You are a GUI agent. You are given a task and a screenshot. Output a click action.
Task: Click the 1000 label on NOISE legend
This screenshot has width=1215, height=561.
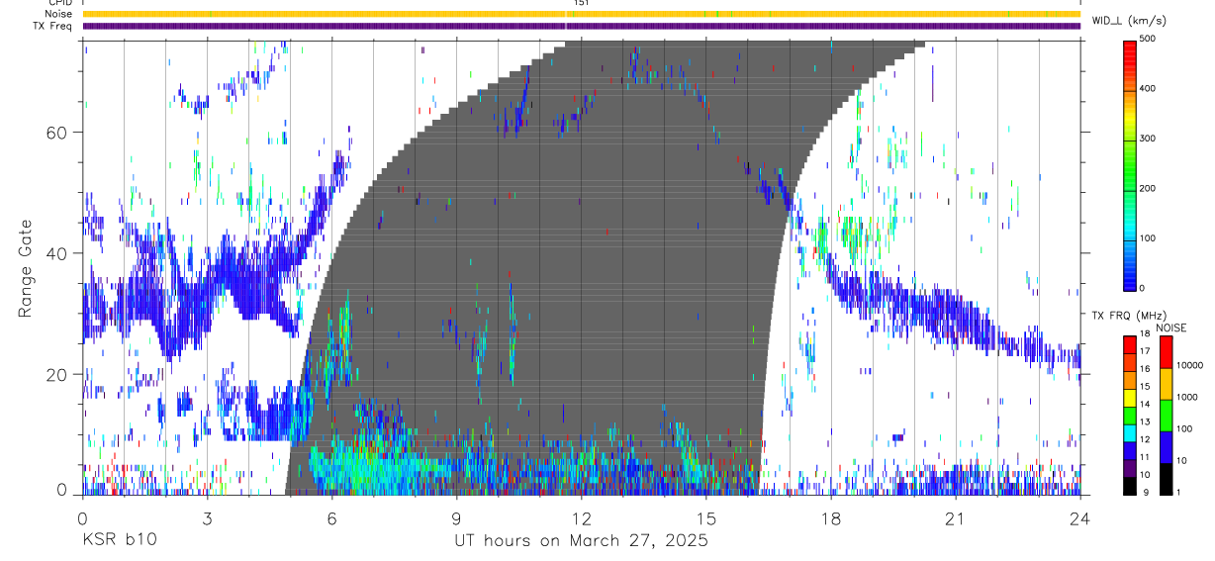[x=1189, y=397]
